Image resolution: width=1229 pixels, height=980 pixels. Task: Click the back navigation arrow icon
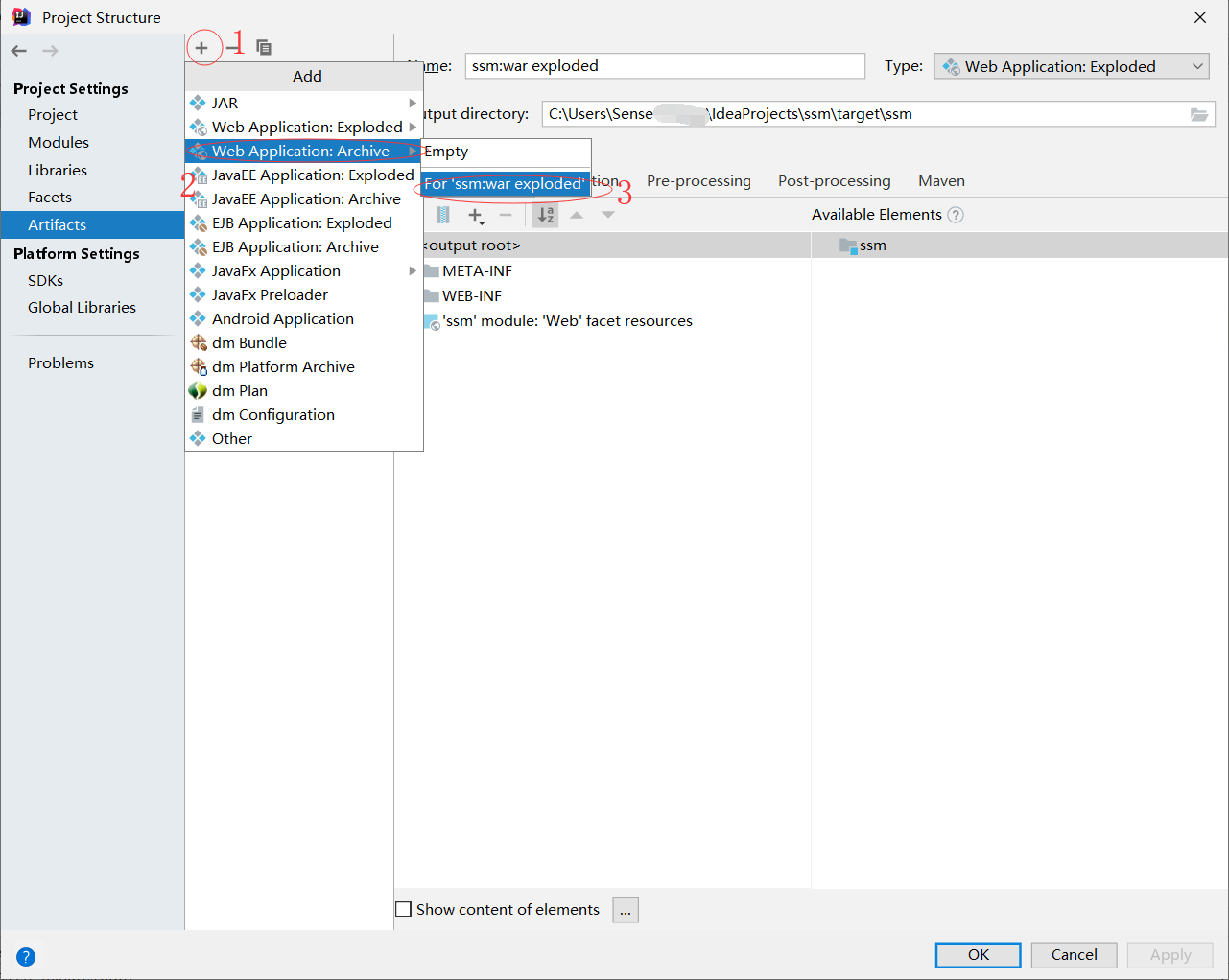tap(17, 50)
